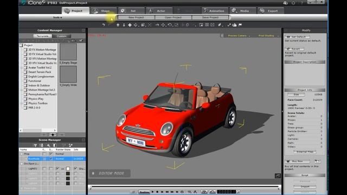Step to previous frame button
The image size is (347, 195).
(167, 192)
